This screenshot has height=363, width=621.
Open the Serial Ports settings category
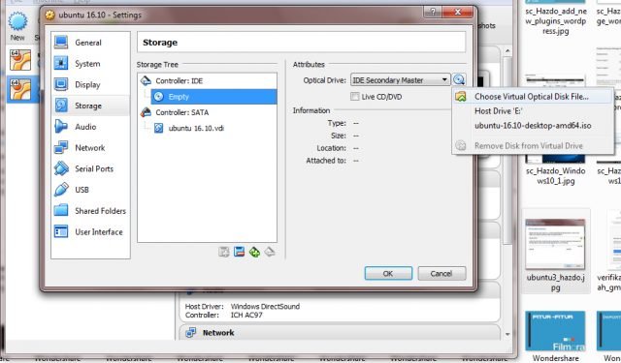[90, 168]
